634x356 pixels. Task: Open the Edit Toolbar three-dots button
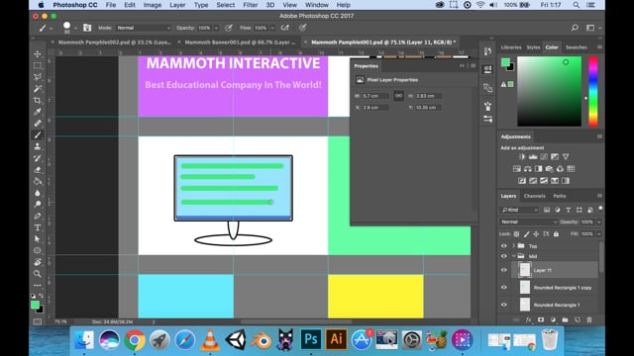38,286
